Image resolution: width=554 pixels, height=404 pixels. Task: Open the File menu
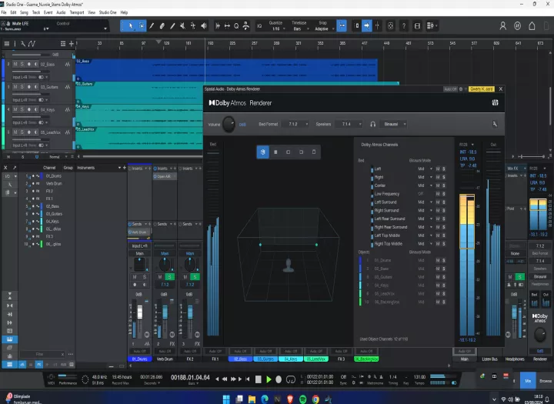[4, 12]
